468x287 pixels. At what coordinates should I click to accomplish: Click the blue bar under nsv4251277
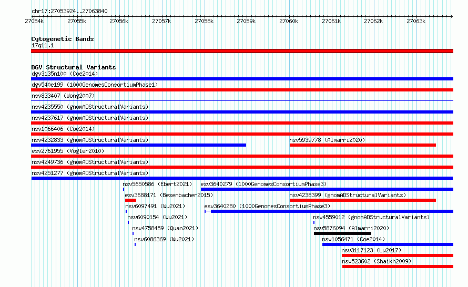click(x=242, y=178)
